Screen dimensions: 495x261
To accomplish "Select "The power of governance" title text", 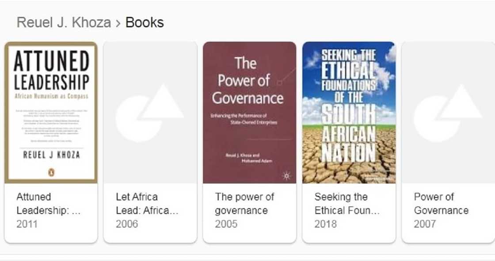I will click(244, 204).
